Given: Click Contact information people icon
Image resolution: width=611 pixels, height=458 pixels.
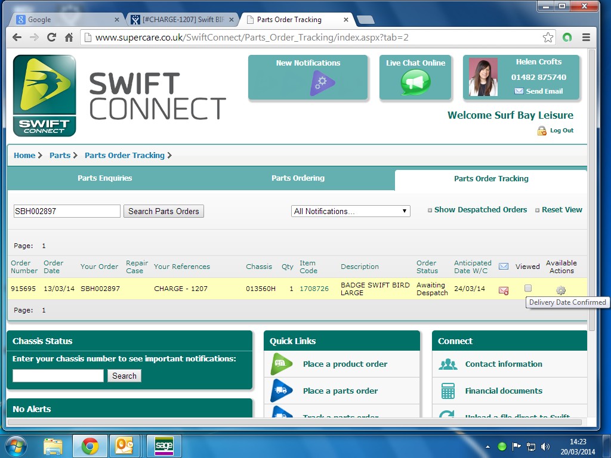Looking at the screenshot, I should [x=448, y=364].
